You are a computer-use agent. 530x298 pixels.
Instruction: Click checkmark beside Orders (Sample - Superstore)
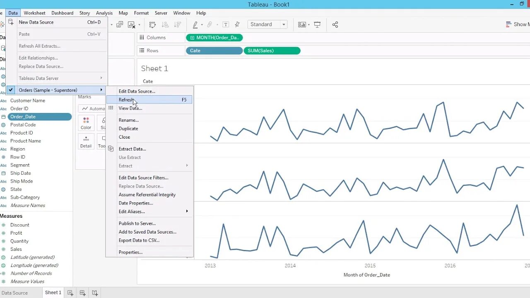[x=11, y=90]
